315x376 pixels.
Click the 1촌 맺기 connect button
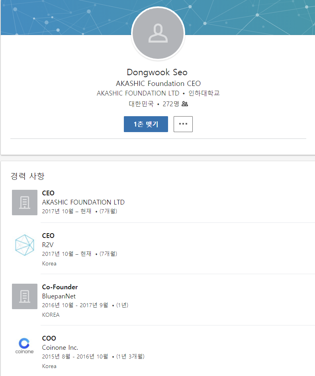pos(146,124)
